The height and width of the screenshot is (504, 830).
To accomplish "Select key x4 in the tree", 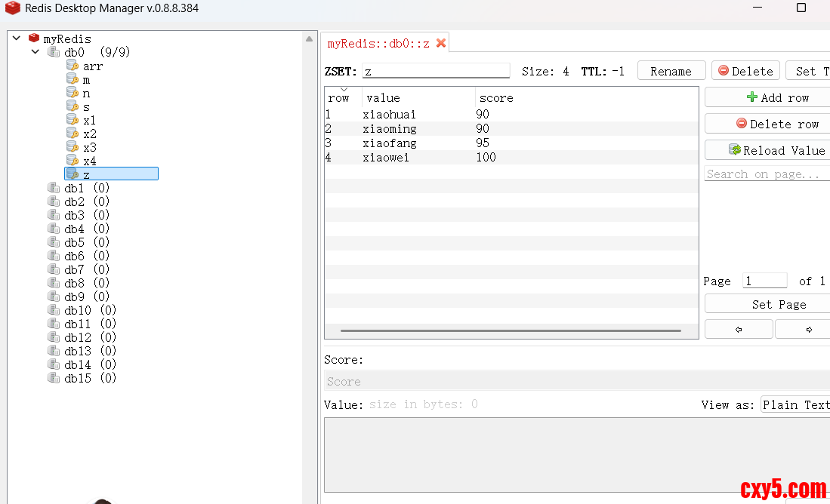I will [x=89, y=161].
